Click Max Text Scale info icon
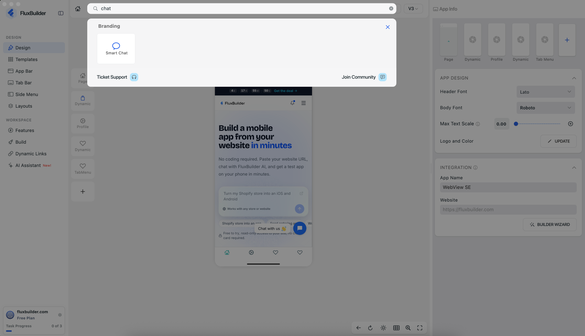 (x=477, y=124)
